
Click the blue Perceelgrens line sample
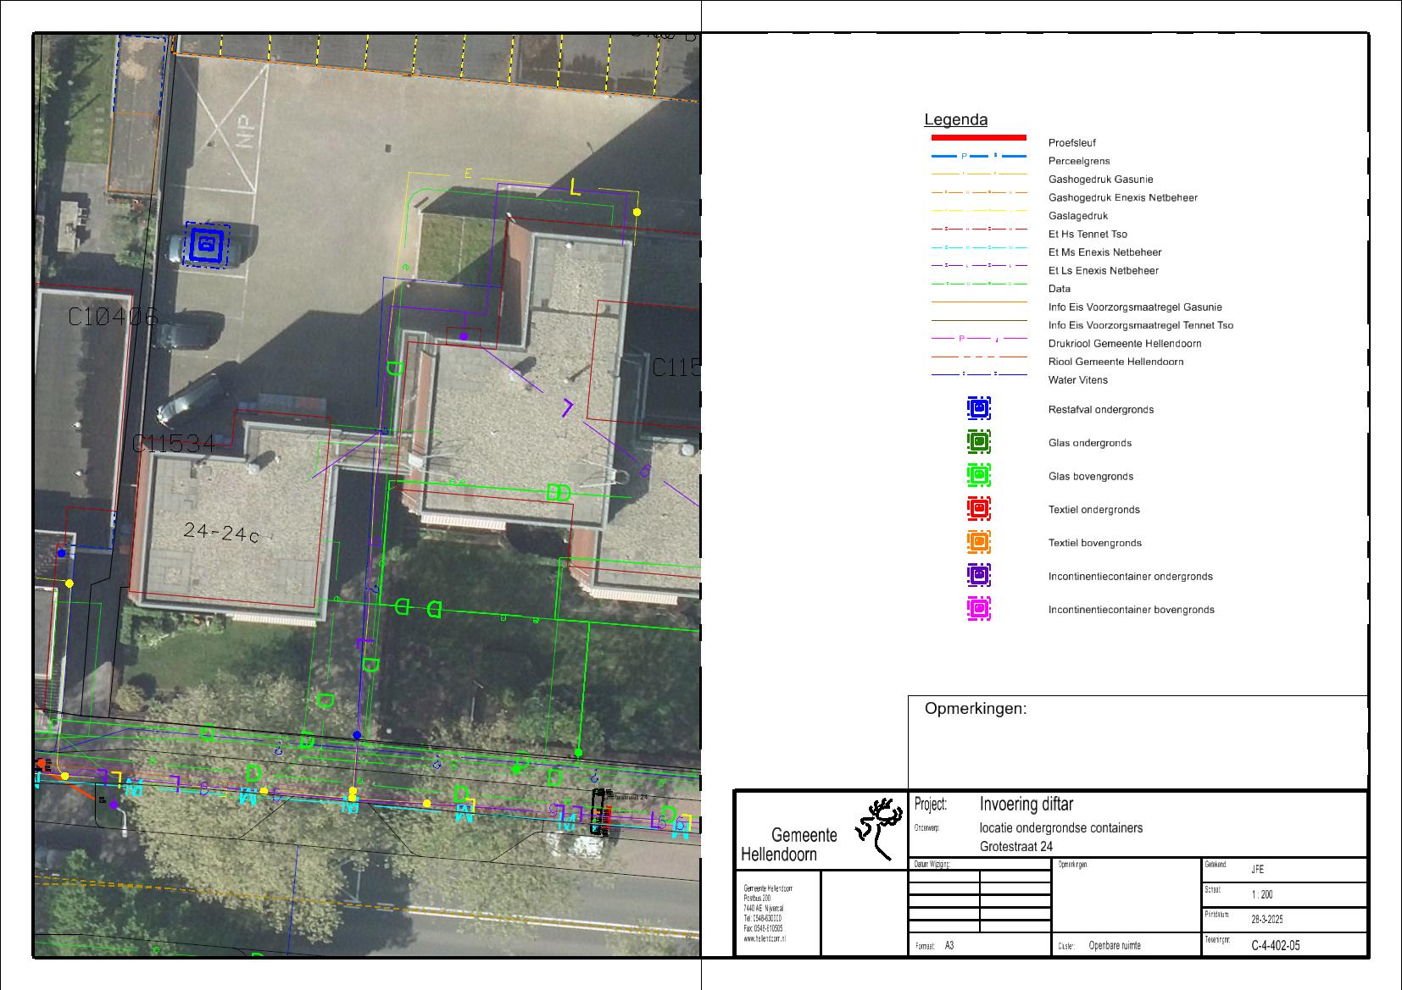[978, 157]
